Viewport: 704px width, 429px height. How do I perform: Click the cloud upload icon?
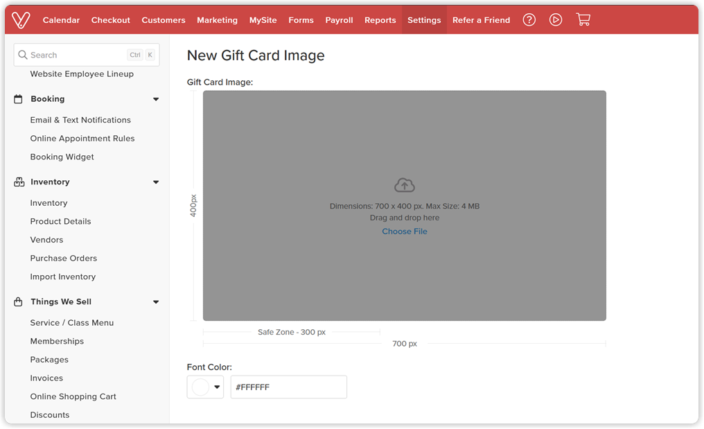click(x=405, y=185)
